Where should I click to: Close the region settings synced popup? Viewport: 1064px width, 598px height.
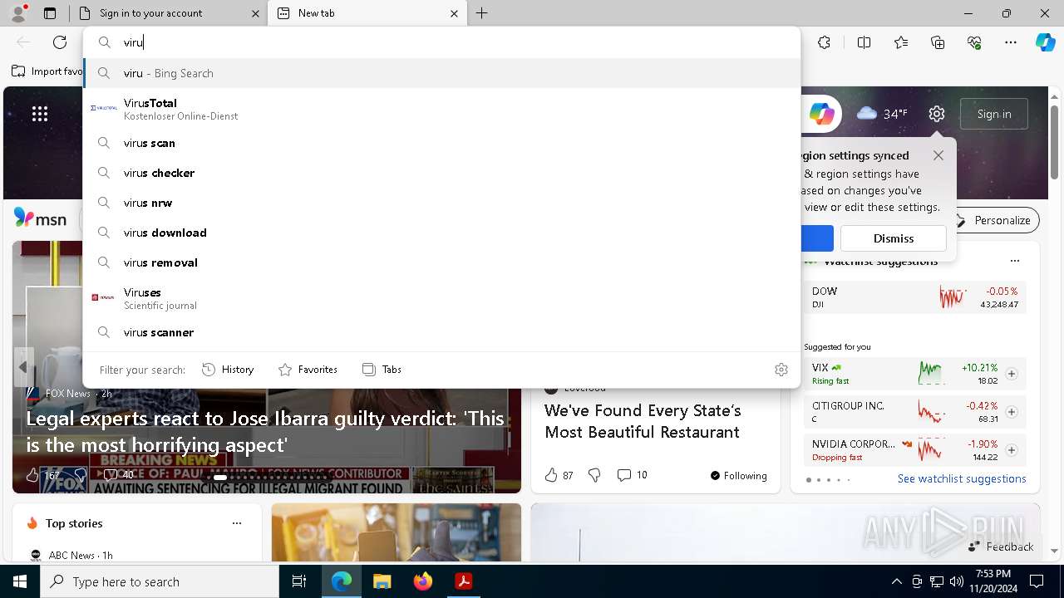(938, 155)
